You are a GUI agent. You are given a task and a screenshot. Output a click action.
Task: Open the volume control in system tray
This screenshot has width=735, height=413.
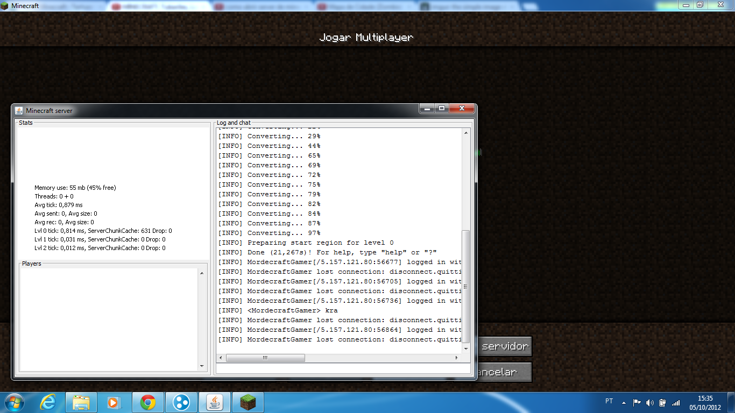click(650, 402)
